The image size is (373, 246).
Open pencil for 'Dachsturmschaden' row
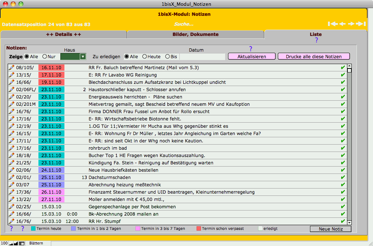tap(11, 177)
